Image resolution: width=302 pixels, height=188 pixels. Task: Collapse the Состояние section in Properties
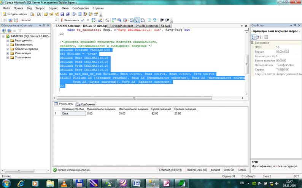coord(252,43)
